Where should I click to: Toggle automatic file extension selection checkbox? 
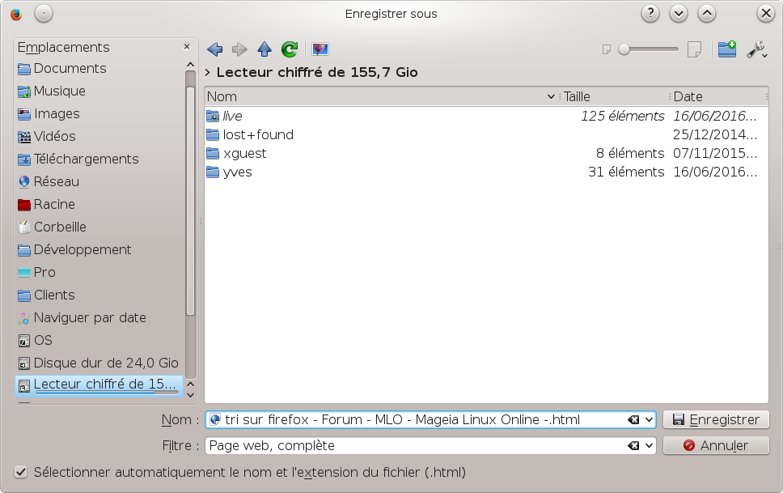click(x=21, y=472)
